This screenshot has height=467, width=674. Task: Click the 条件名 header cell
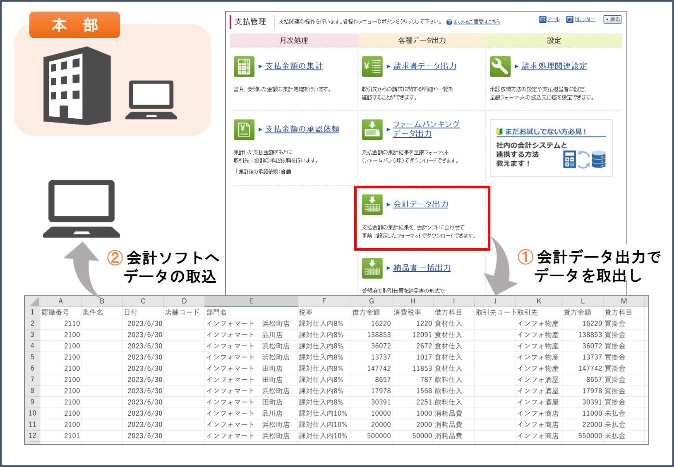[102, 312]
